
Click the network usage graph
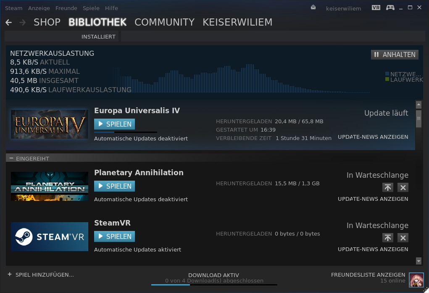click(x=241, y=79)
